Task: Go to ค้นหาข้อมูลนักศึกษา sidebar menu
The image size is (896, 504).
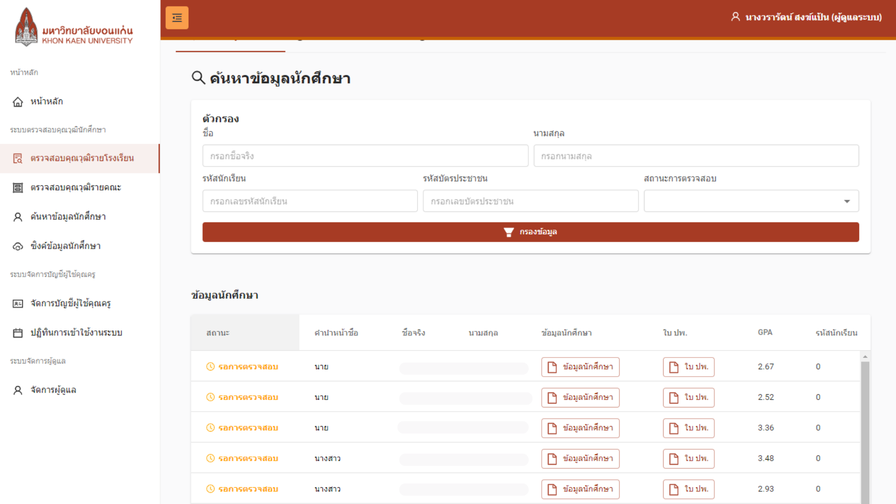Action: point(68,217)
